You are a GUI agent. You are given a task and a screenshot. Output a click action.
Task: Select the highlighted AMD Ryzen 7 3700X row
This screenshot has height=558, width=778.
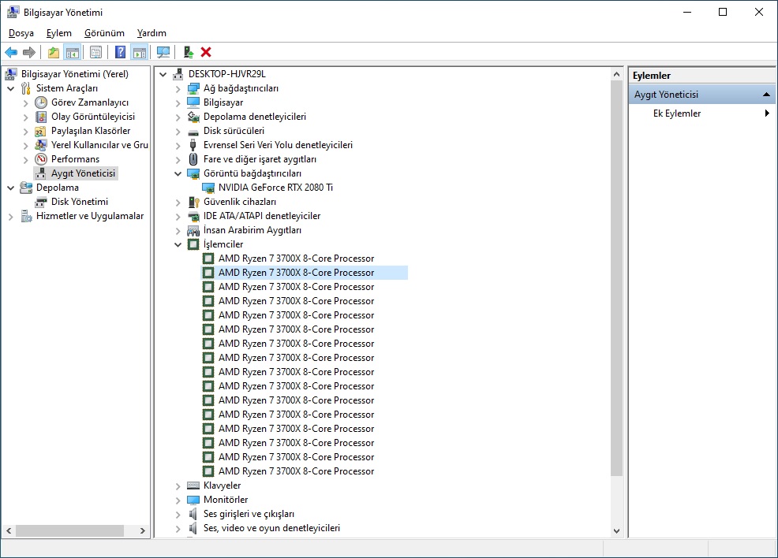304,273
